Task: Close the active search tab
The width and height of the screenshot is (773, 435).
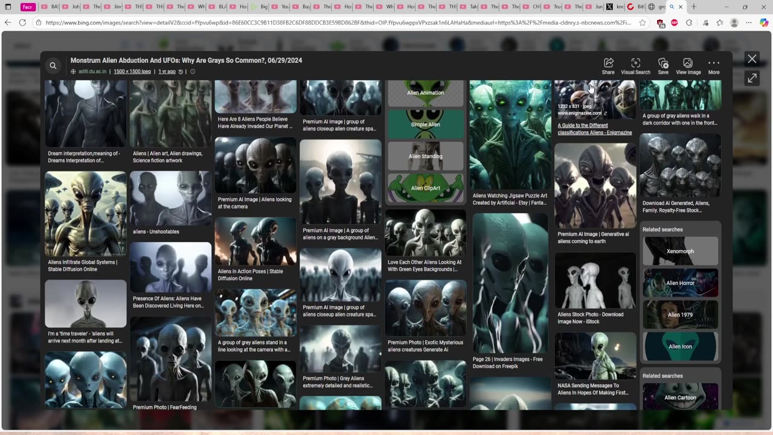Action: click(x=681, y=7)
